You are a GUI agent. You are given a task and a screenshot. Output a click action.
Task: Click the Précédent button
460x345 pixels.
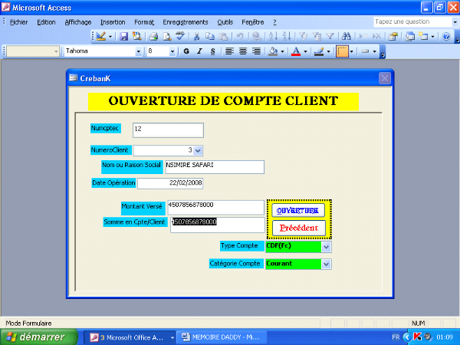299,228
